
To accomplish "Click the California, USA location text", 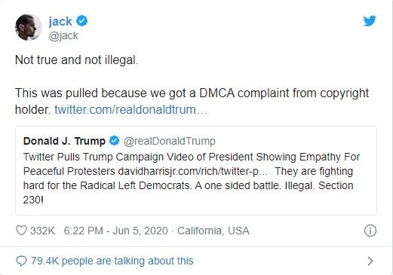I will point(213,231).
